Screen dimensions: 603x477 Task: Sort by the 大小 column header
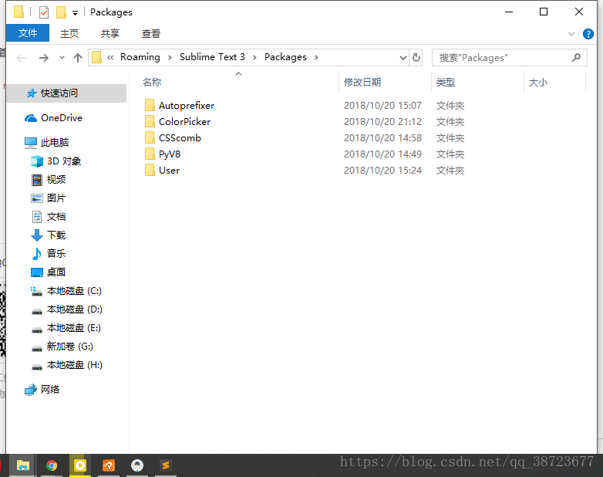click(x=538, y=82)
